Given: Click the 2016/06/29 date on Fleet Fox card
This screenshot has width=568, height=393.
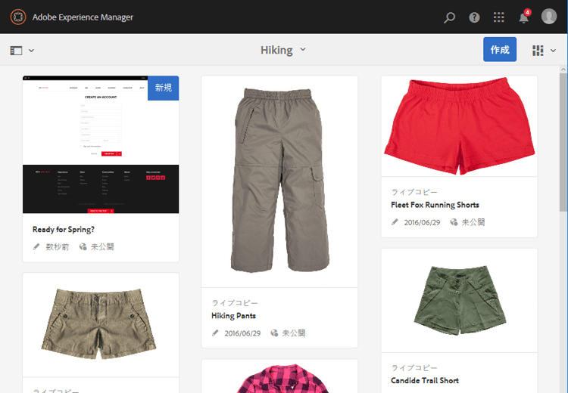Looking at the screenshot, I should 422,222.
